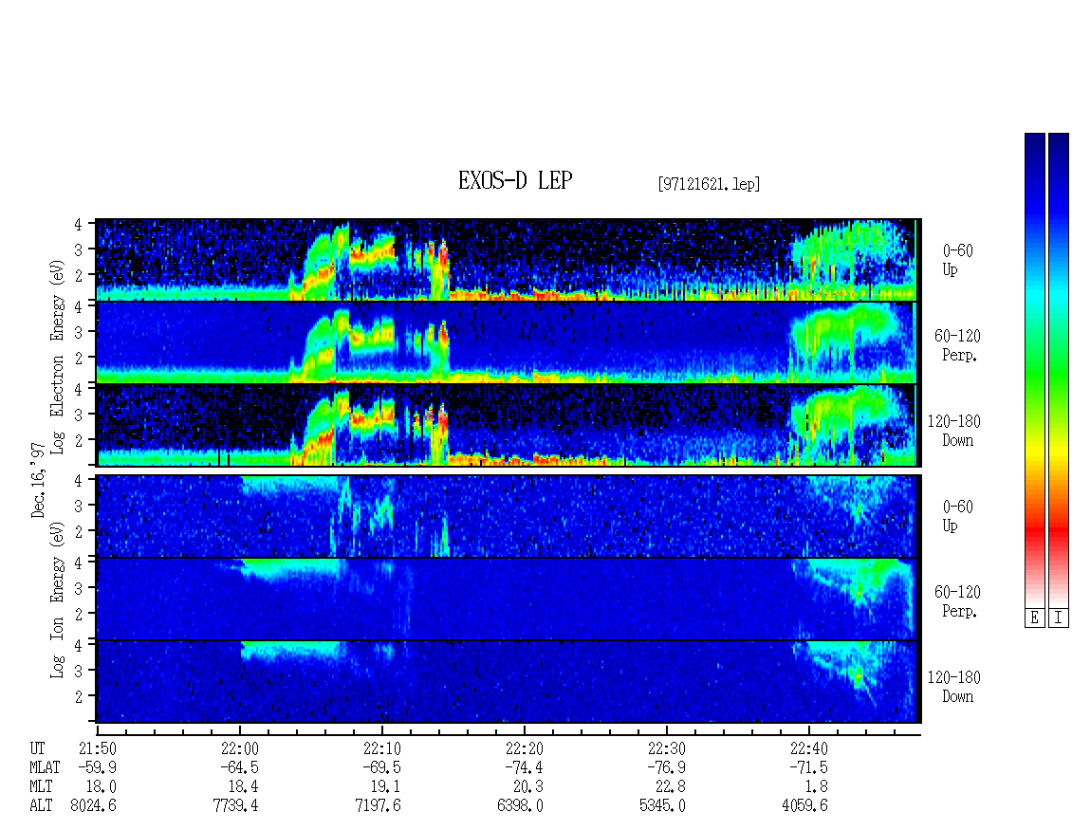Click the ALT value 7197.6
The width and height of the screenshot is (1072, 830).
(x=379, y=805)
